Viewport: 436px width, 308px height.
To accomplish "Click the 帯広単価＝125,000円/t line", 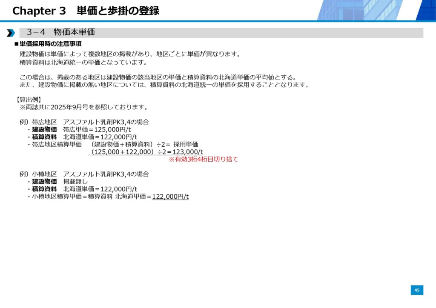I will tap(100, 129).
